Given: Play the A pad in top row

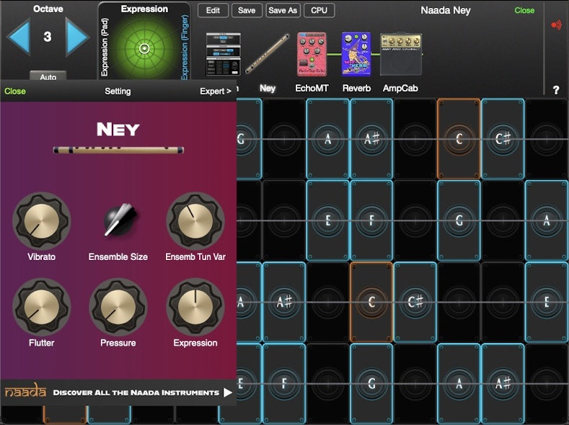Looking at the screenshot, I should [327, 139].
